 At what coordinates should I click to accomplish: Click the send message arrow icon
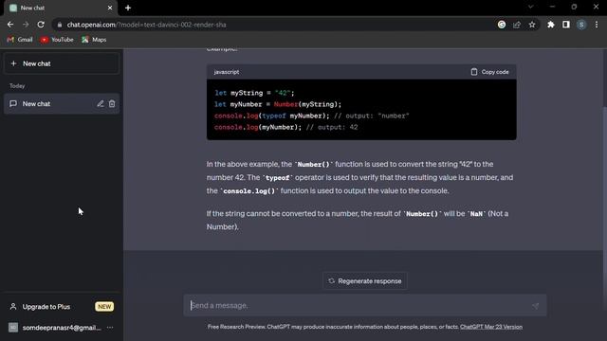click(535, 306)
